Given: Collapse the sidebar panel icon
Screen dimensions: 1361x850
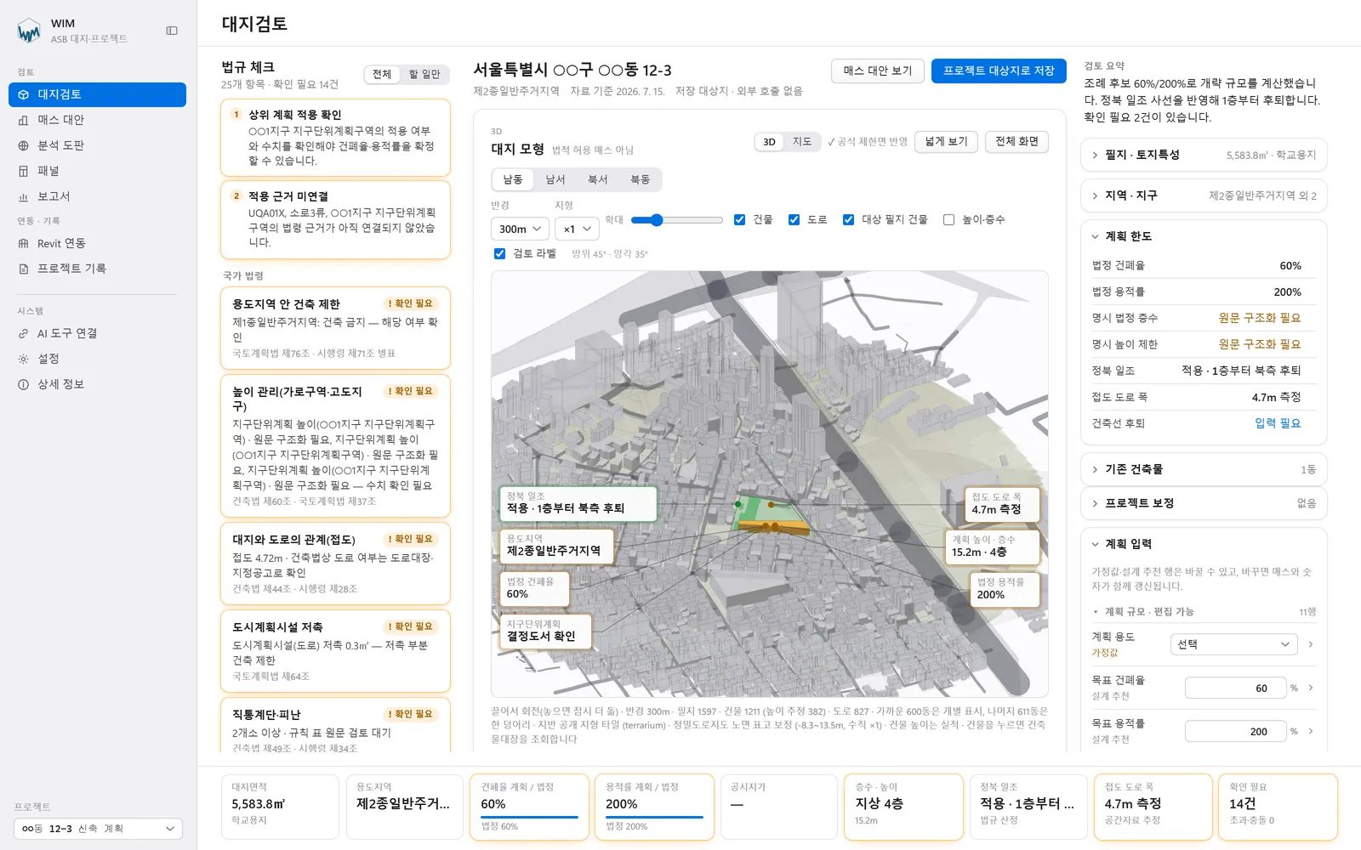Looking at the screenshot, I should click(x=172, y=31).
